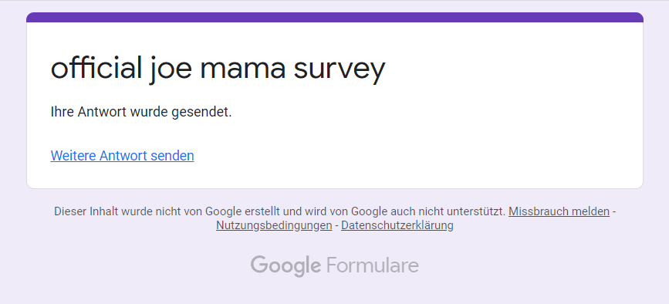Click the word survey in the title
This screenshot has height=304, width=669.
[340, 71]
